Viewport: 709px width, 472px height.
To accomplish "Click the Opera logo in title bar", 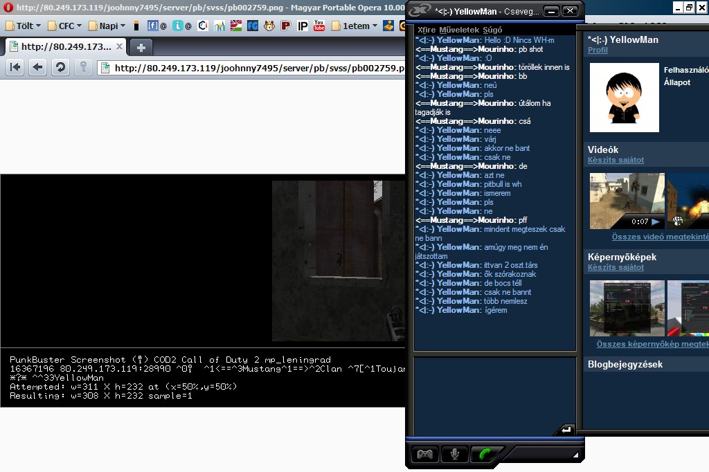I will [8, 7].
